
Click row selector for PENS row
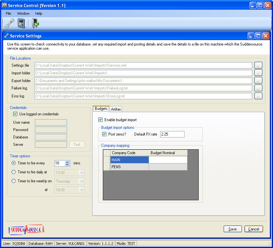pos(107,167)
